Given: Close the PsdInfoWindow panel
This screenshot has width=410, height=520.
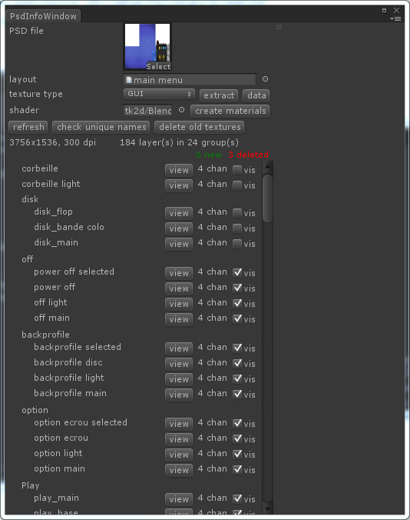Looking at the screenshot, I should point(396,10).
